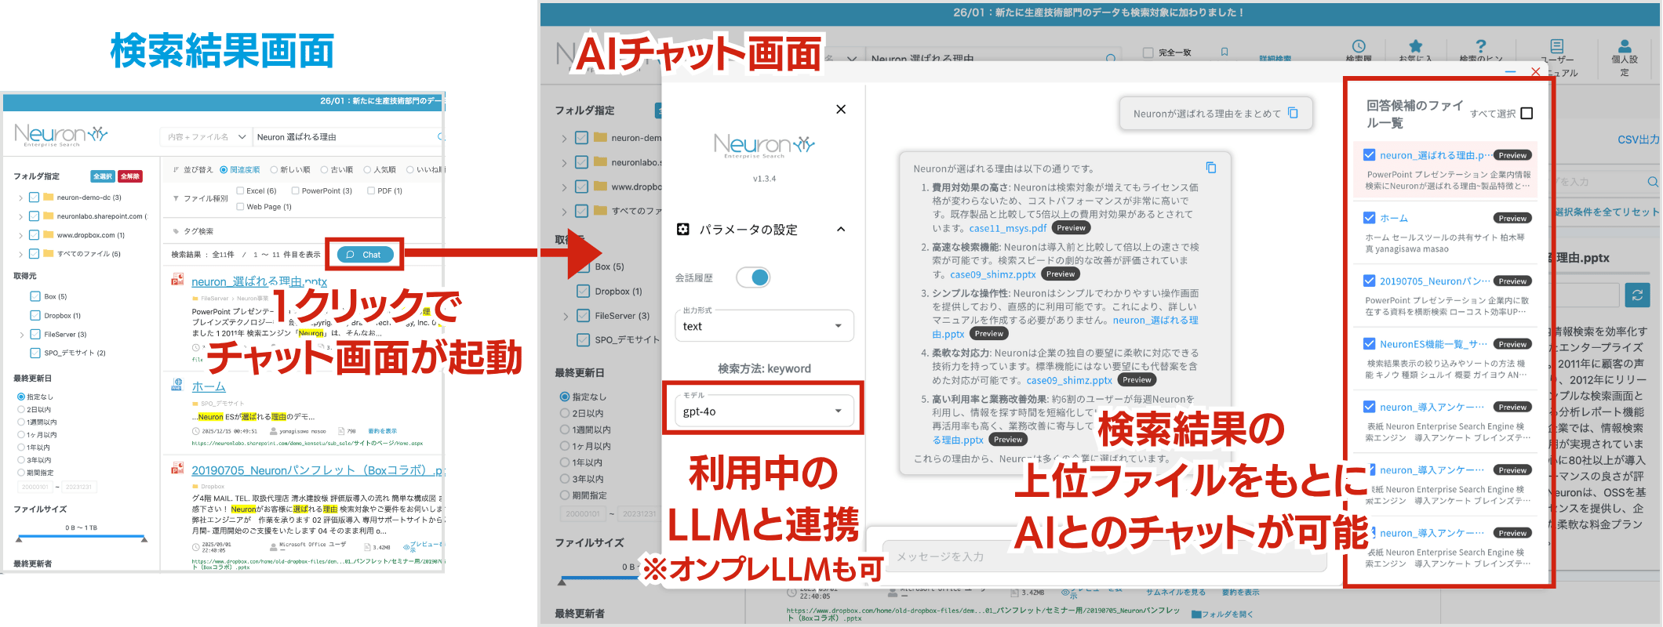Click bookmark icon beside 完全一致
The width and height of the screenshot is (1663, 627).
tap(1225, 53)
